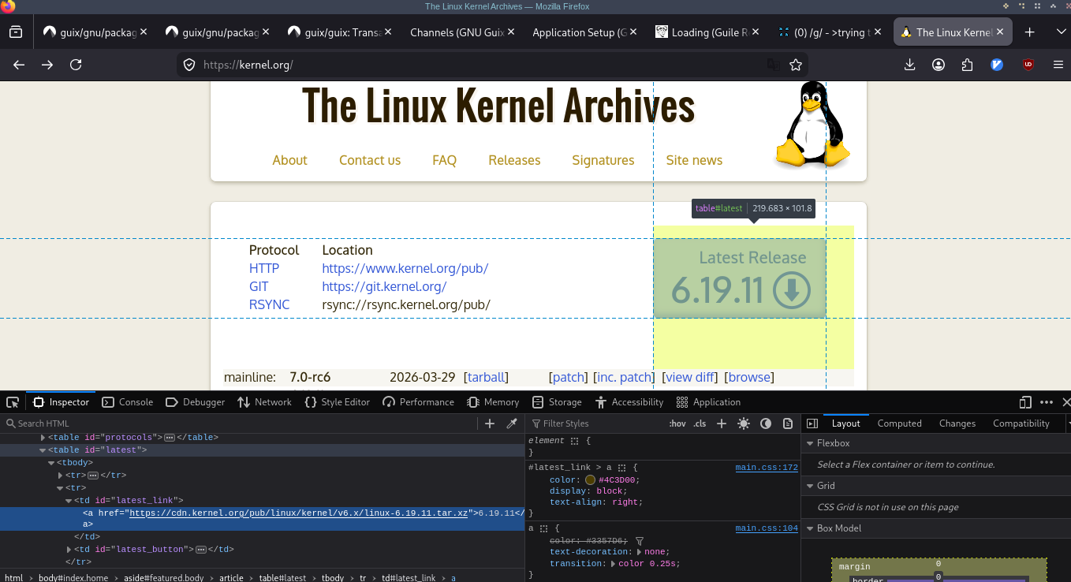The width and height of the screenshot is (1071, 582).
Task: Click the Search HTML input field
Action: tap(237, 423)
